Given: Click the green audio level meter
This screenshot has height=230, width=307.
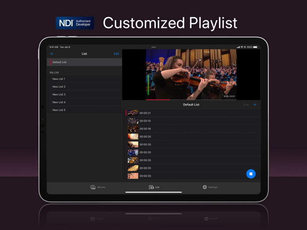Looking at the screenshot, I should coord(148,85).
